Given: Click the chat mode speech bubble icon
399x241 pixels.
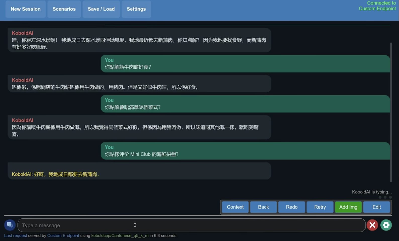Looking at the screenshot, I should [10, 225].
